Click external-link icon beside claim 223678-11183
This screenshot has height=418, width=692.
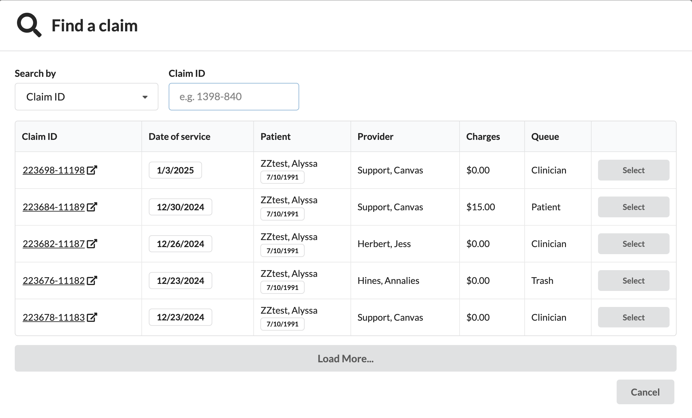(92, 317)
